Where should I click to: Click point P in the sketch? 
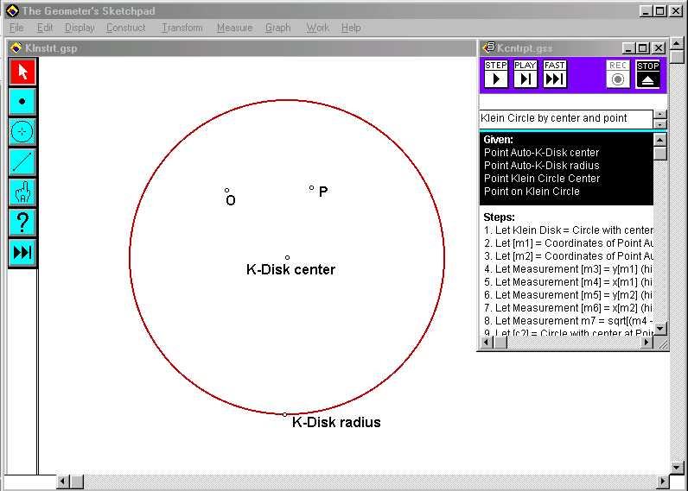click(x=311, y=187)
